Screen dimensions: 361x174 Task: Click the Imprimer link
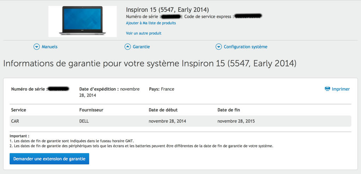(x=341, y=89)
